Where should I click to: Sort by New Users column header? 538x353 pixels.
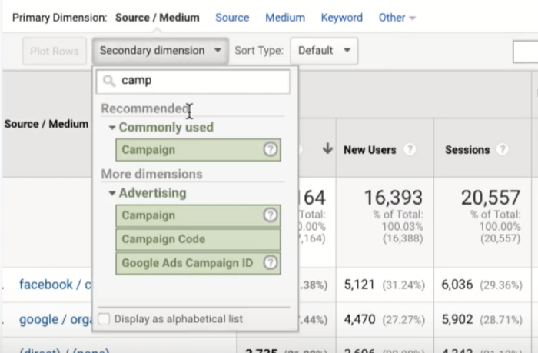click(370, 150)
